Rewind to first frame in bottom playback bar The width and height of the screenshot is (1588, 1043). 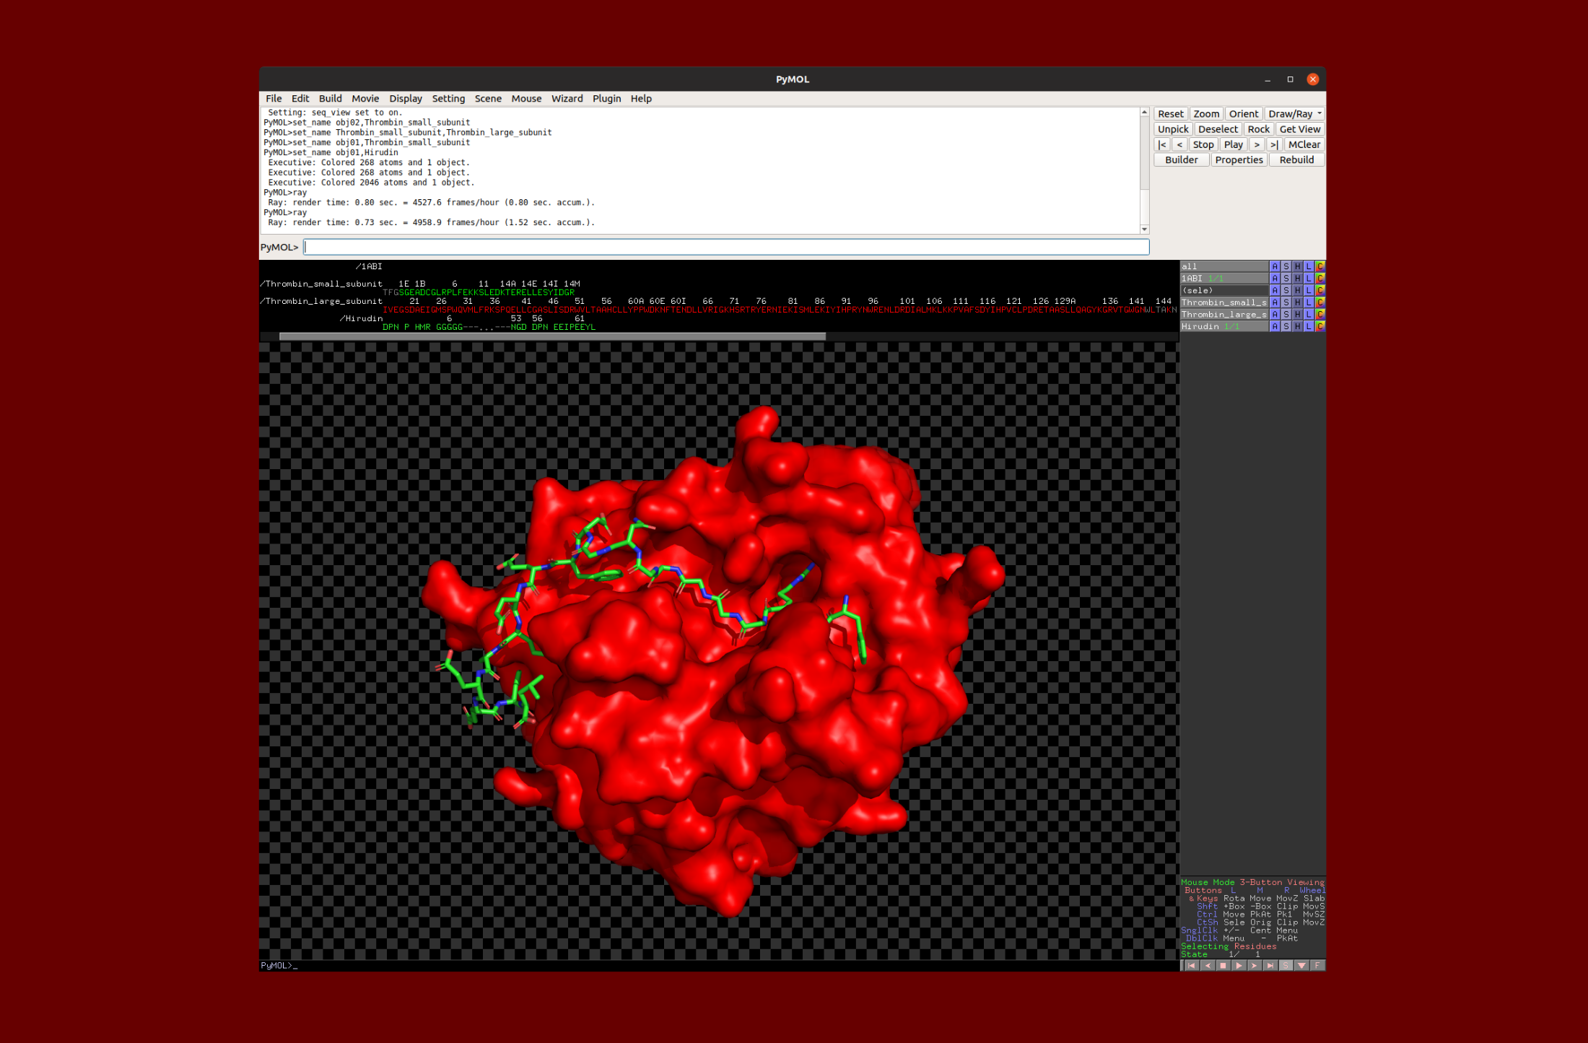pos(1191,965)
